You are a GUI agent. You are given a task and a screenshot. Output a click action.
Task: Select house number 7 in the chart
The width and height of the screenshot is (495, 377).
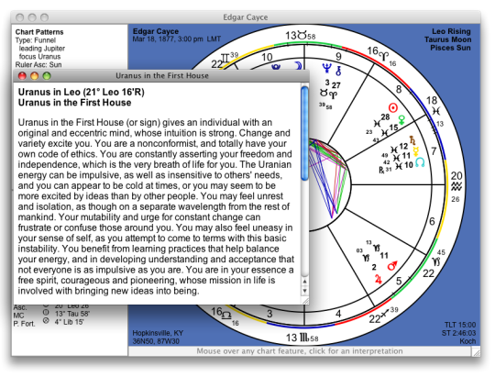[x=434, y=151]
